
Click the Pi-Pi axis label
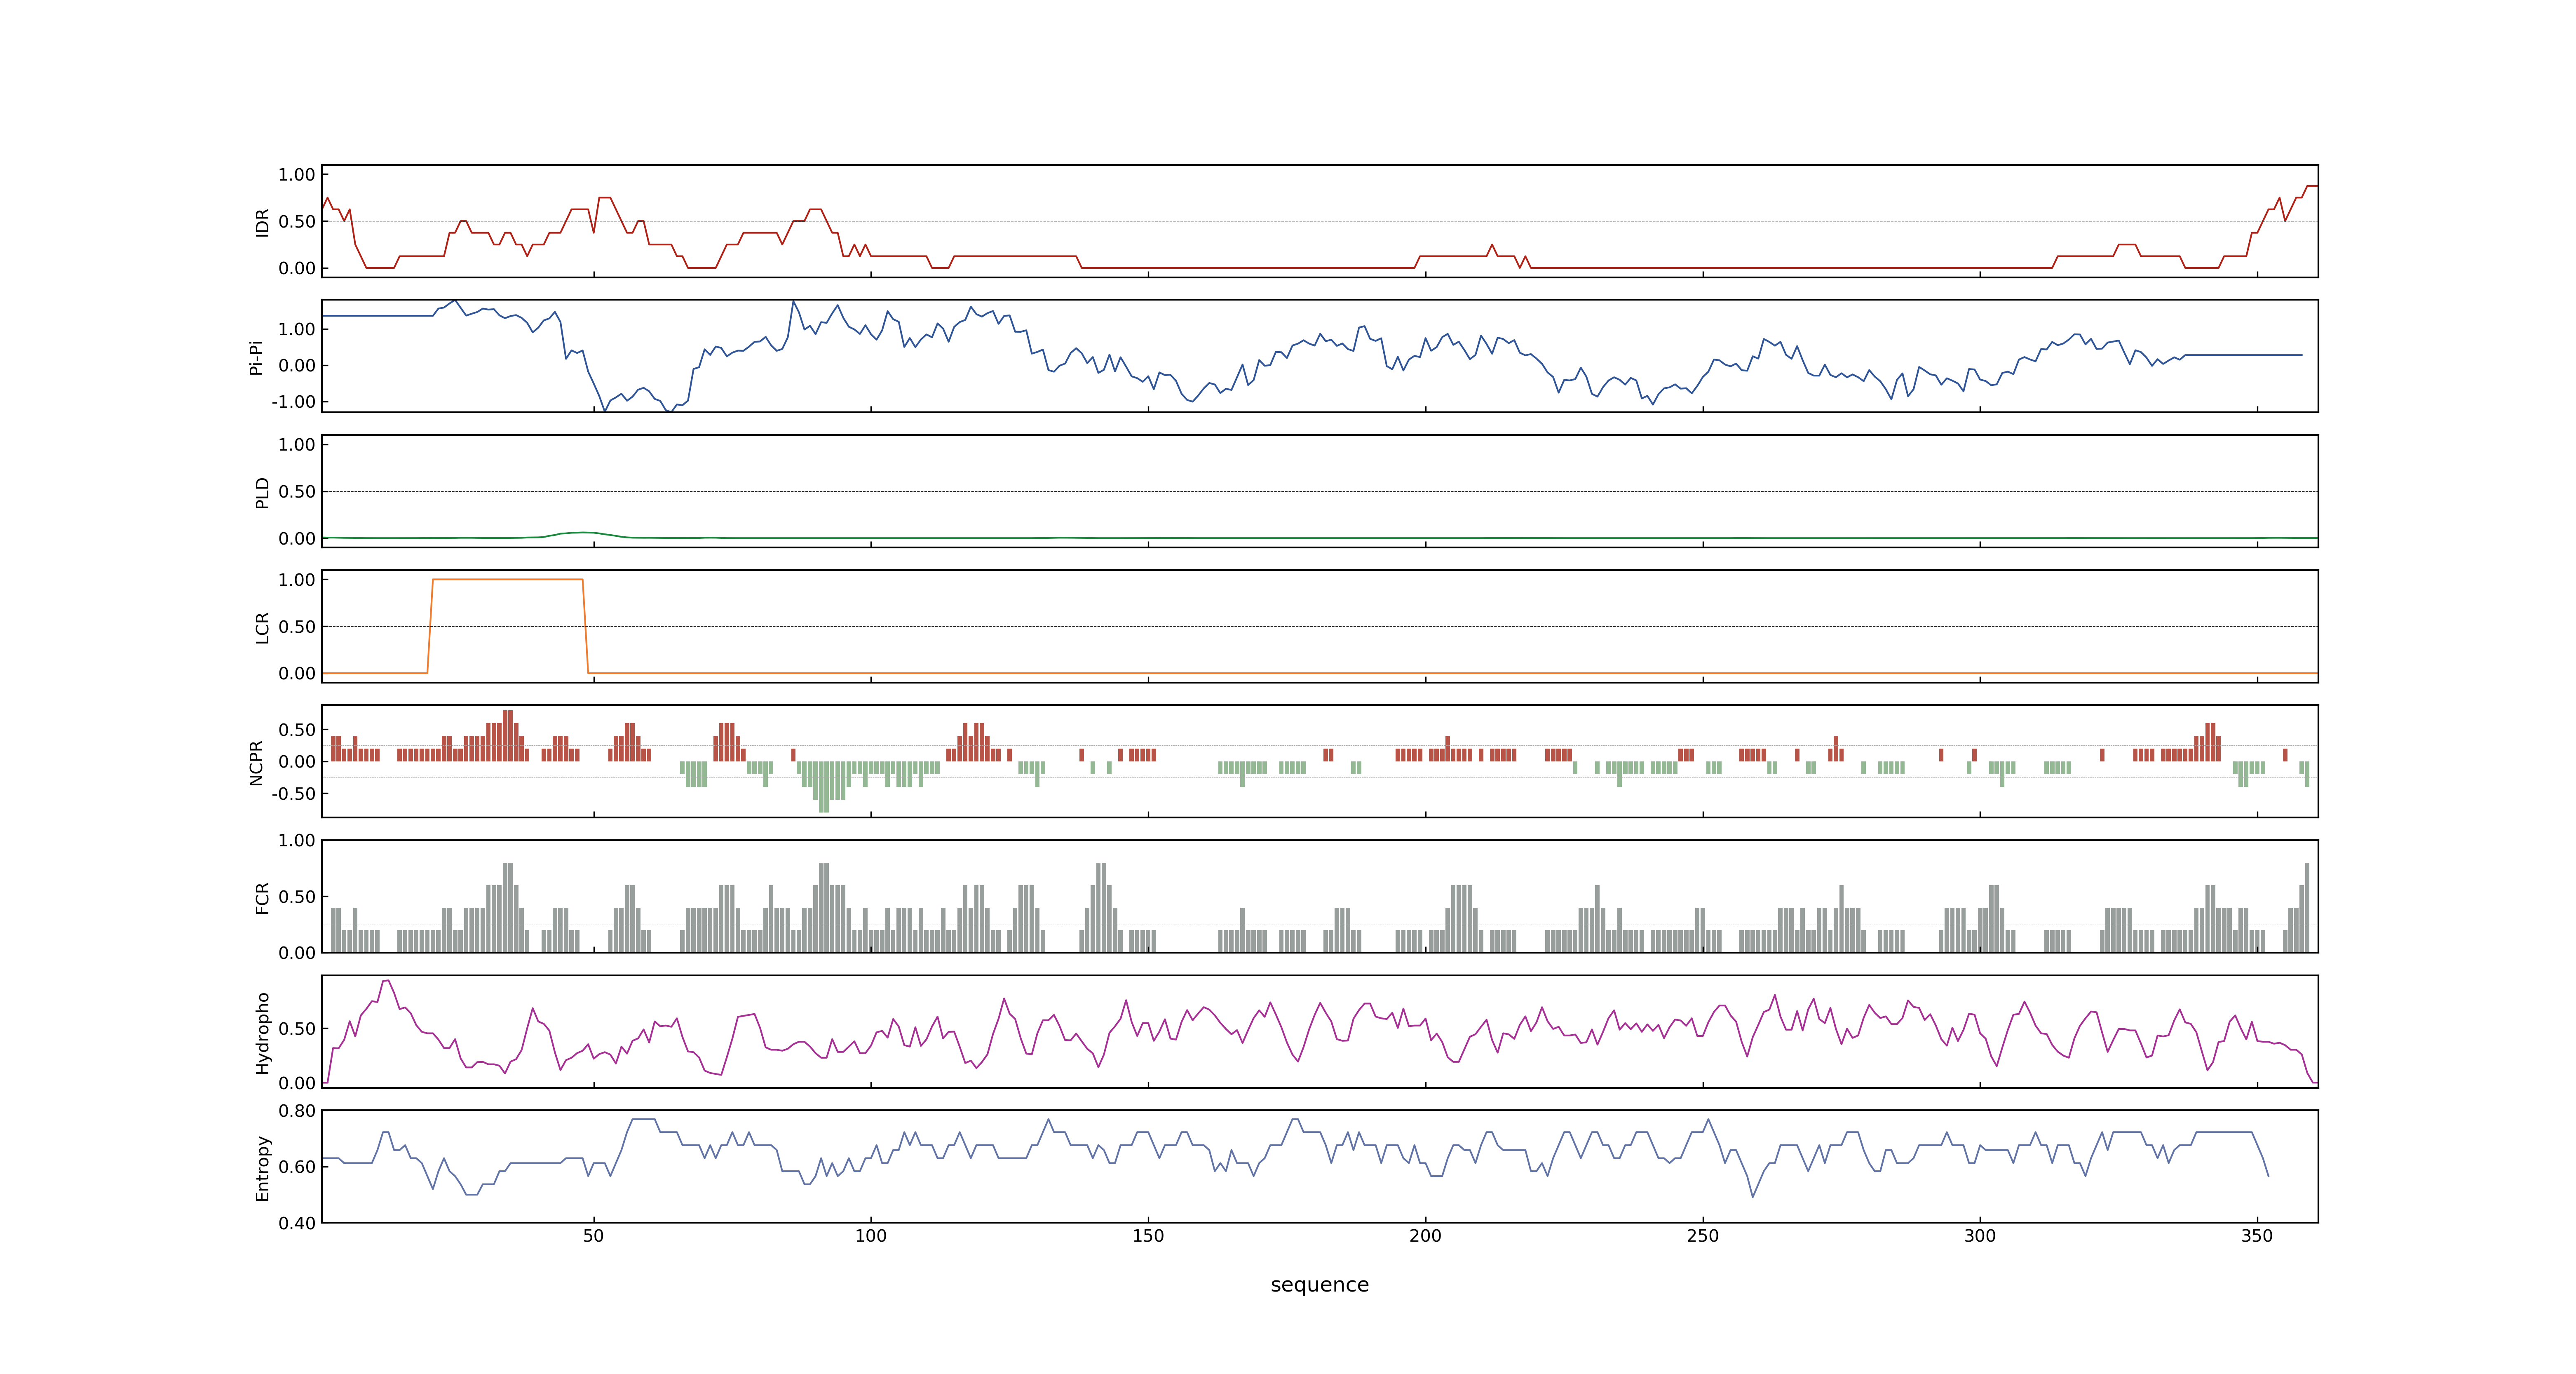tap(256, 357)
